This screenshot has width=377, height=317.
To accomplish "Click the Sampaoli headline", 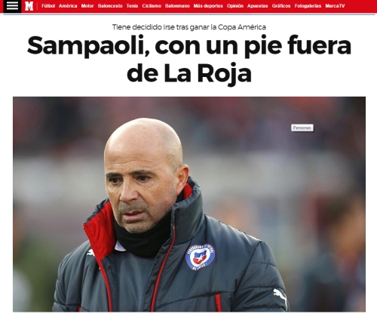I will 189,59.
